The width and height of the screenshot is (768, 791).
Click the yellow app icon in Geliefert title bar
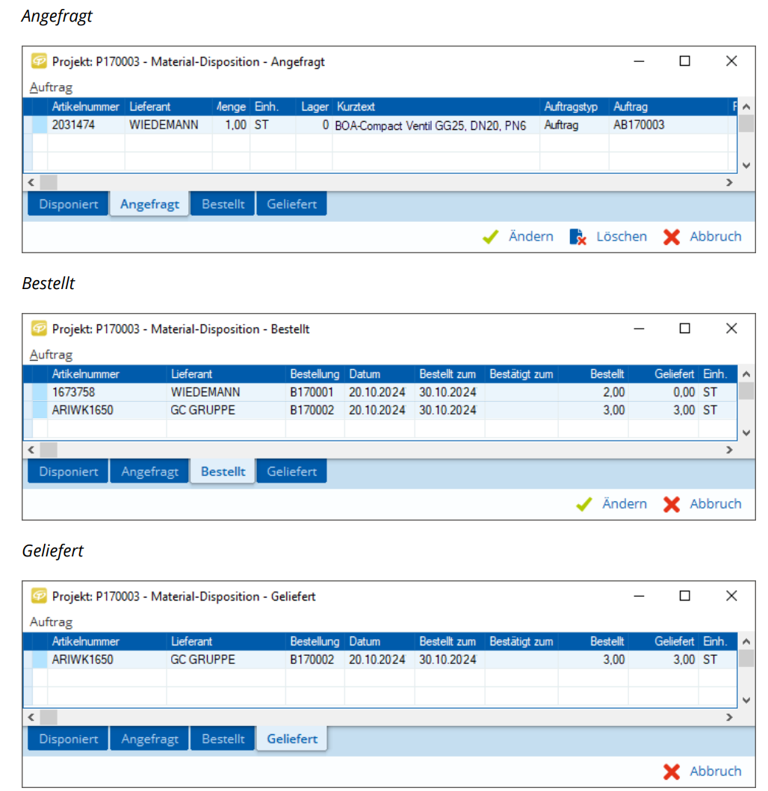coord(39,596)
